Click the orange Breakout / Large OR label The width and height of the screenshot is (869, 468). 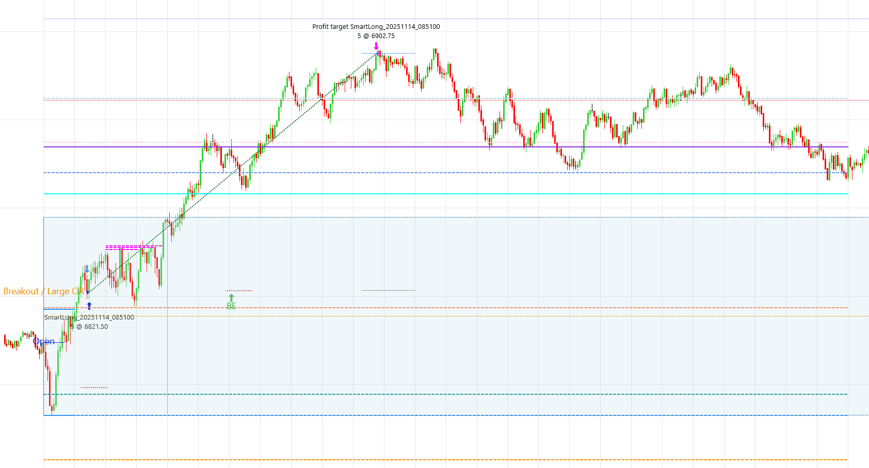[x=44, y=292]
